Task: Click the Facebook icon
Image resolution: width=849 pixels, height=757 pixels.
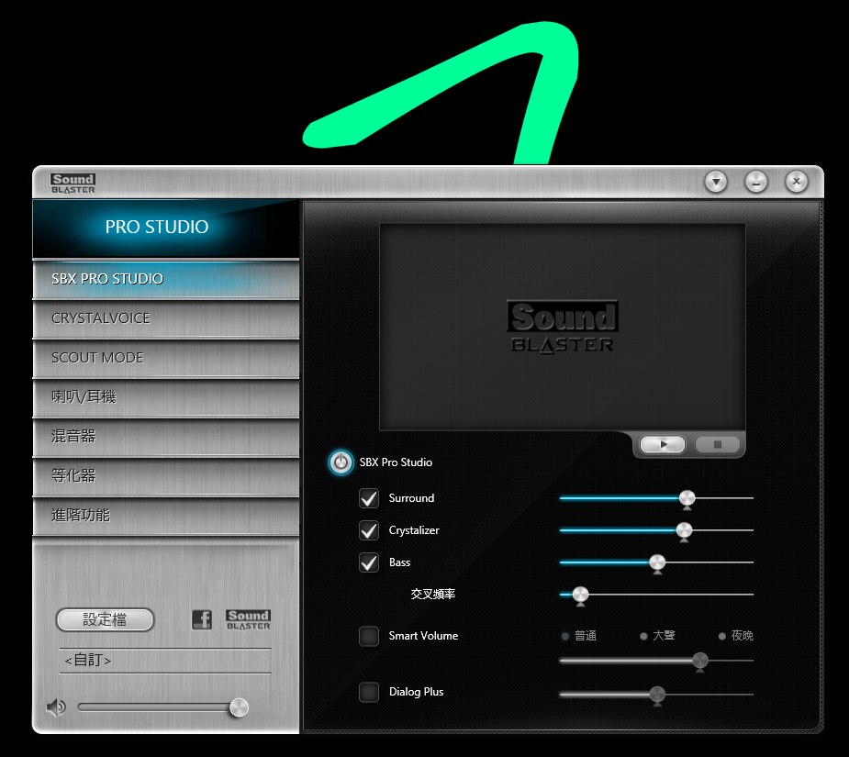Action: point(202,620)
